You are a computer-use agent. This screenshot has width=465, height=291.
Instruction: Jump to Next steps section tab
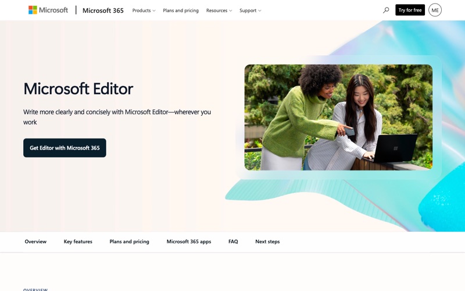click(x=267, y=242)
